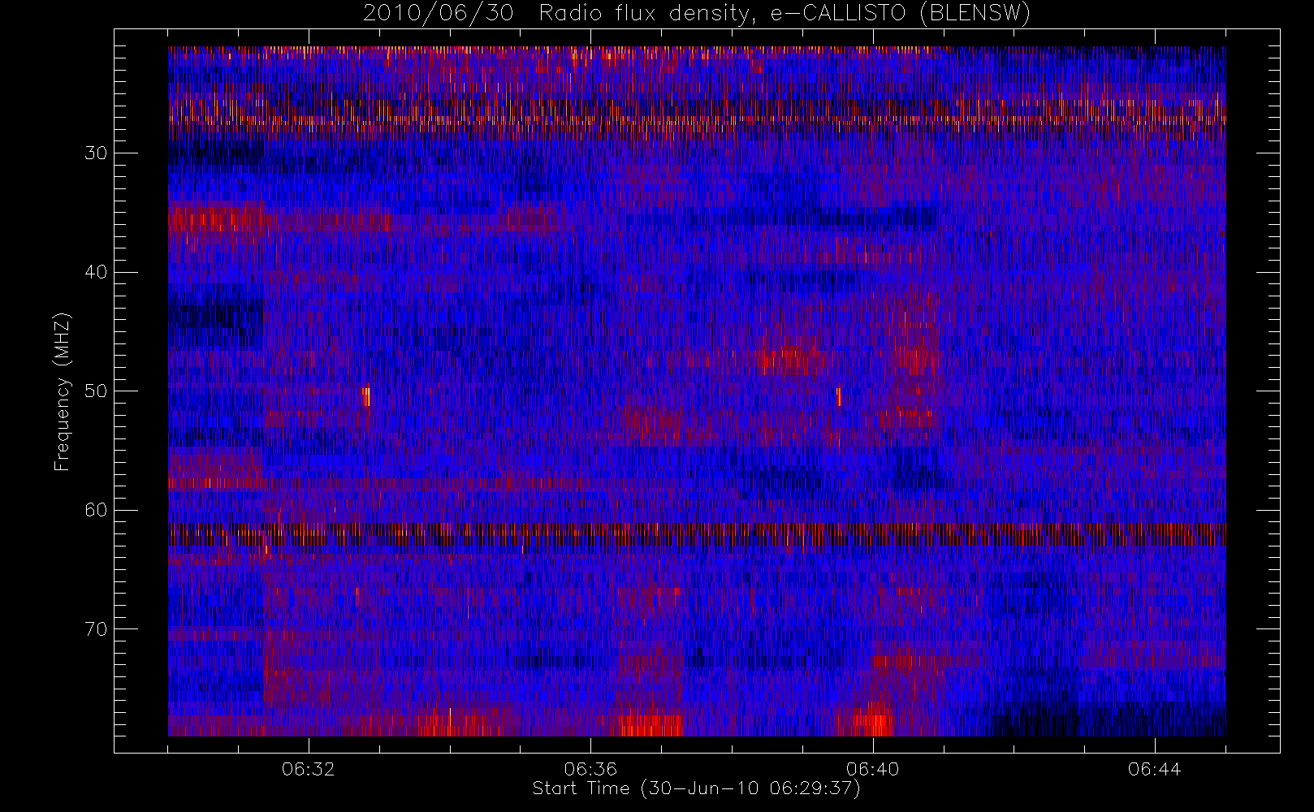Click the 40 MHz frequency tick label
Screen dimensions: 1314x812
(96, 272)
